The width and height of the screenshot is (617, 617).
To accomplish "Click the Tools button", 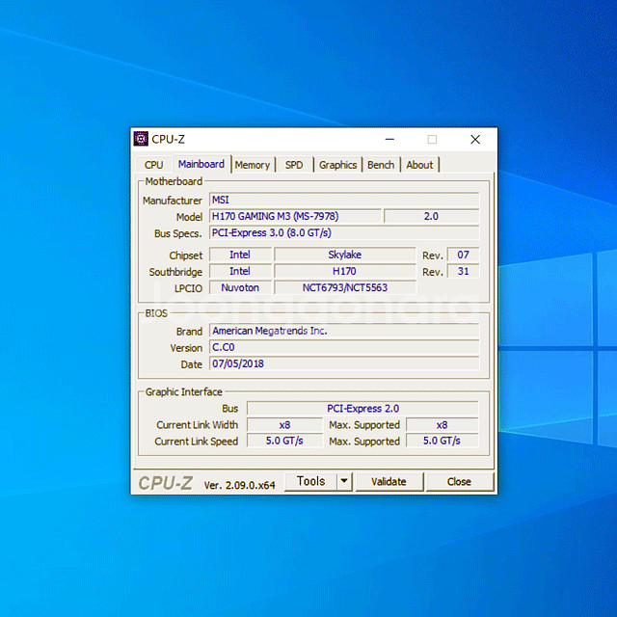I will 310,481.
